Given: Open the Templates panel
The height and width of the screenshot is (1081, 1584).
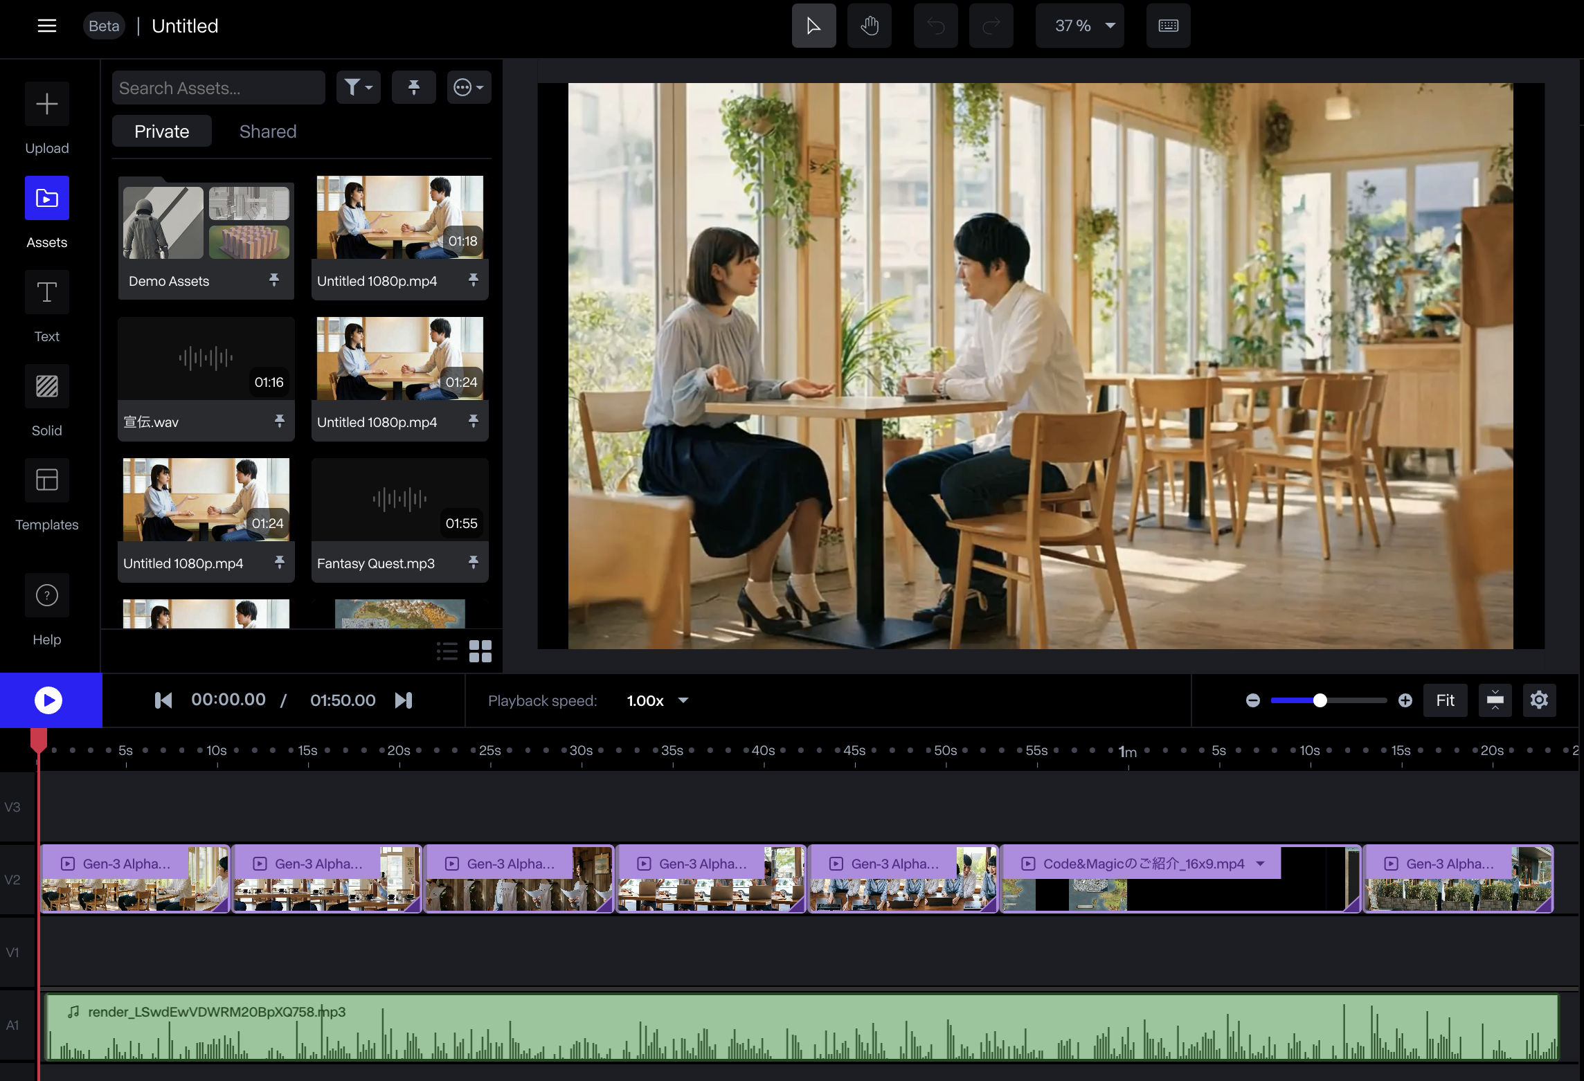Looking at the screenshot, I should tap(46, 493).
